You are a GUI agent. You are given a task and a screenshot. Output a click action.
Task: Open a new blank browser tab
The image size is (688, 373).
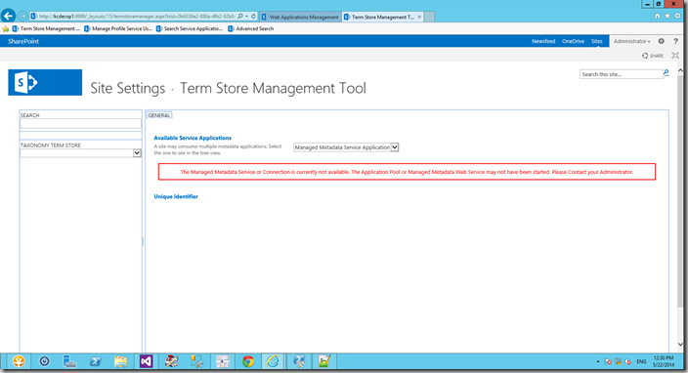[430, 17]
